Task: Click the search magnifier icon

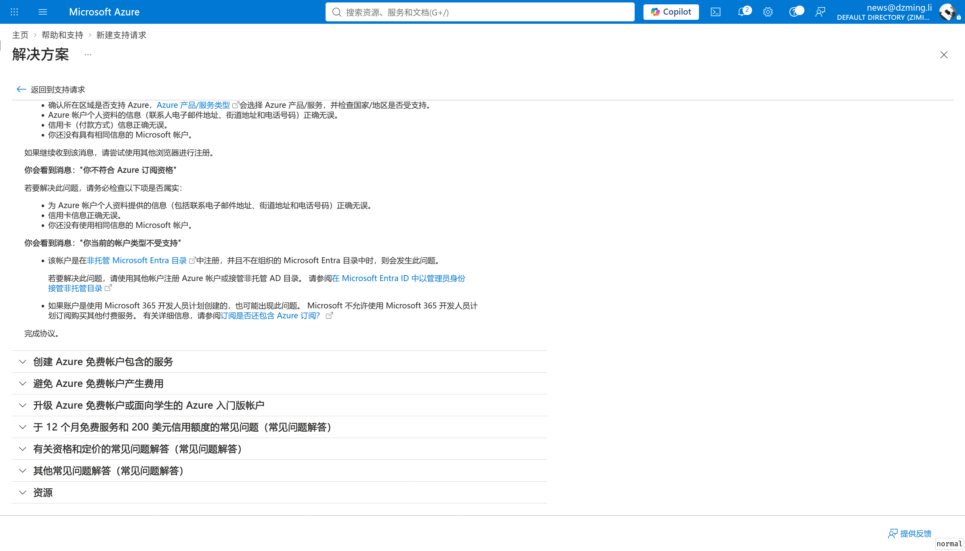Action: pos(337,12)
